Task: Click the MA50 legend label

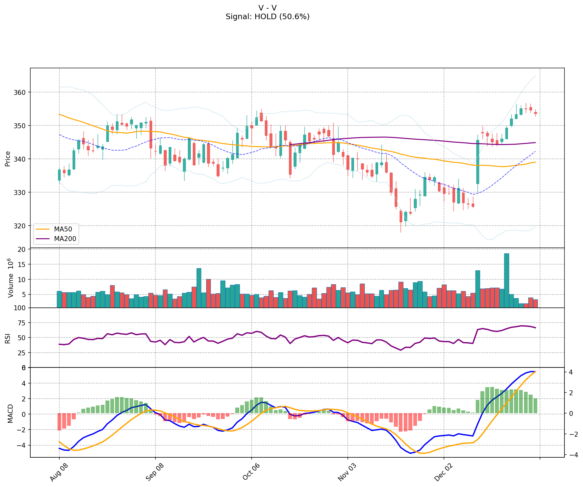Action: (63, 229)
